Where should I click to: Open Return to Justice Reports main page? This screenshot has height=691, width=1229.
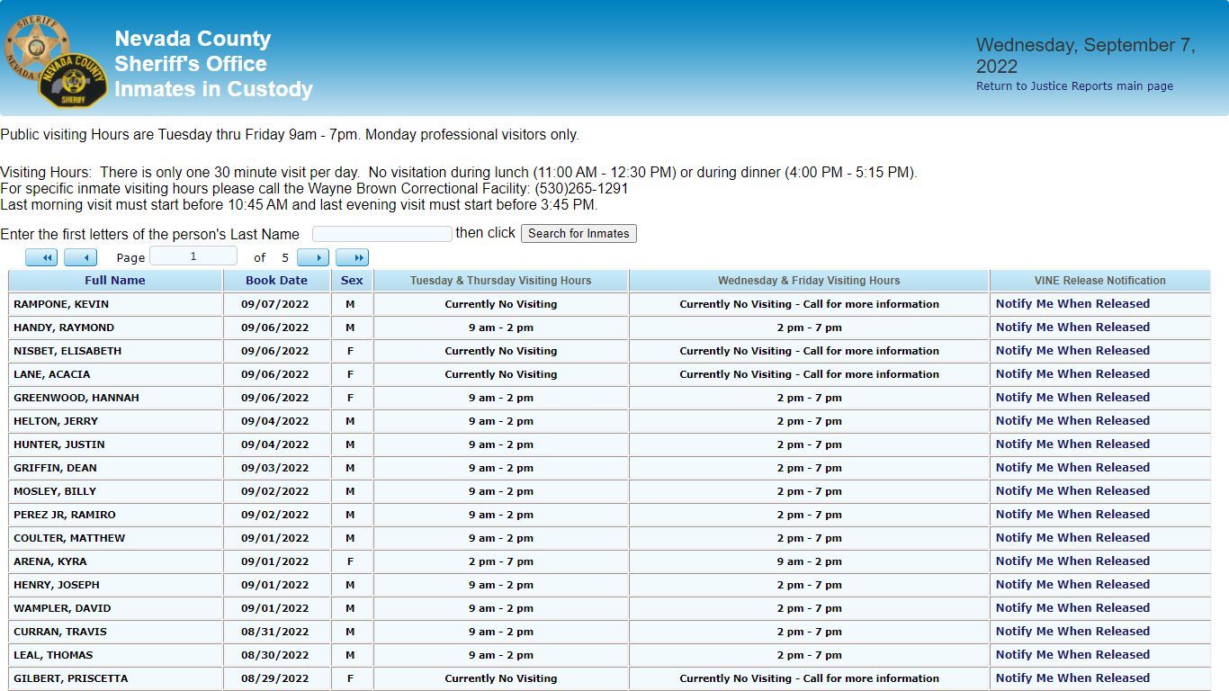tap(1074, 86)
